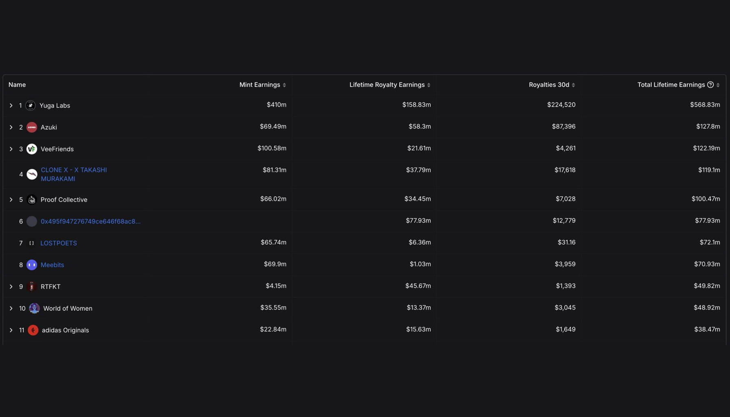Click the Royalties 30d column header
Screen dimensions: 730x417
pos(549,85)
